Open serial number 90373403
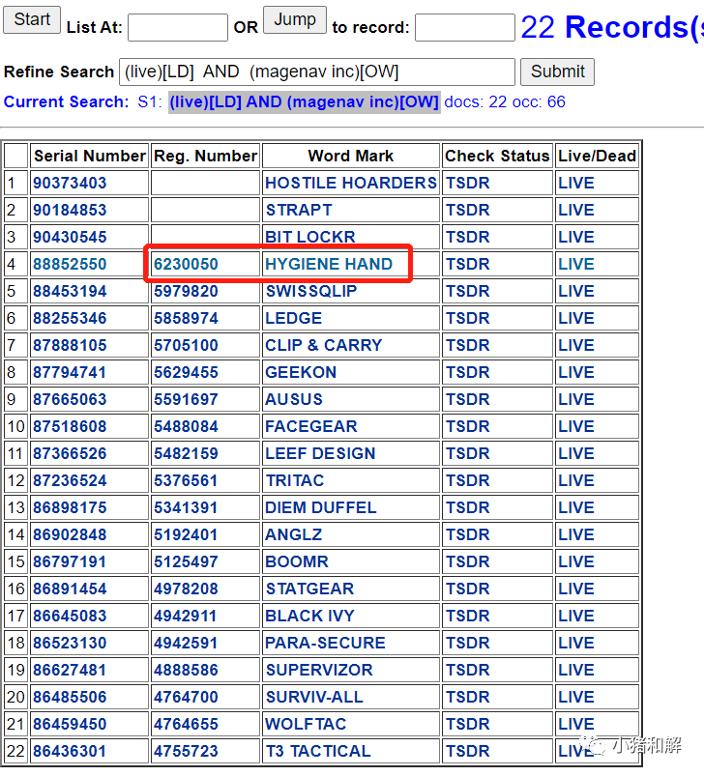The image size is (704, 776). point(70,183)
